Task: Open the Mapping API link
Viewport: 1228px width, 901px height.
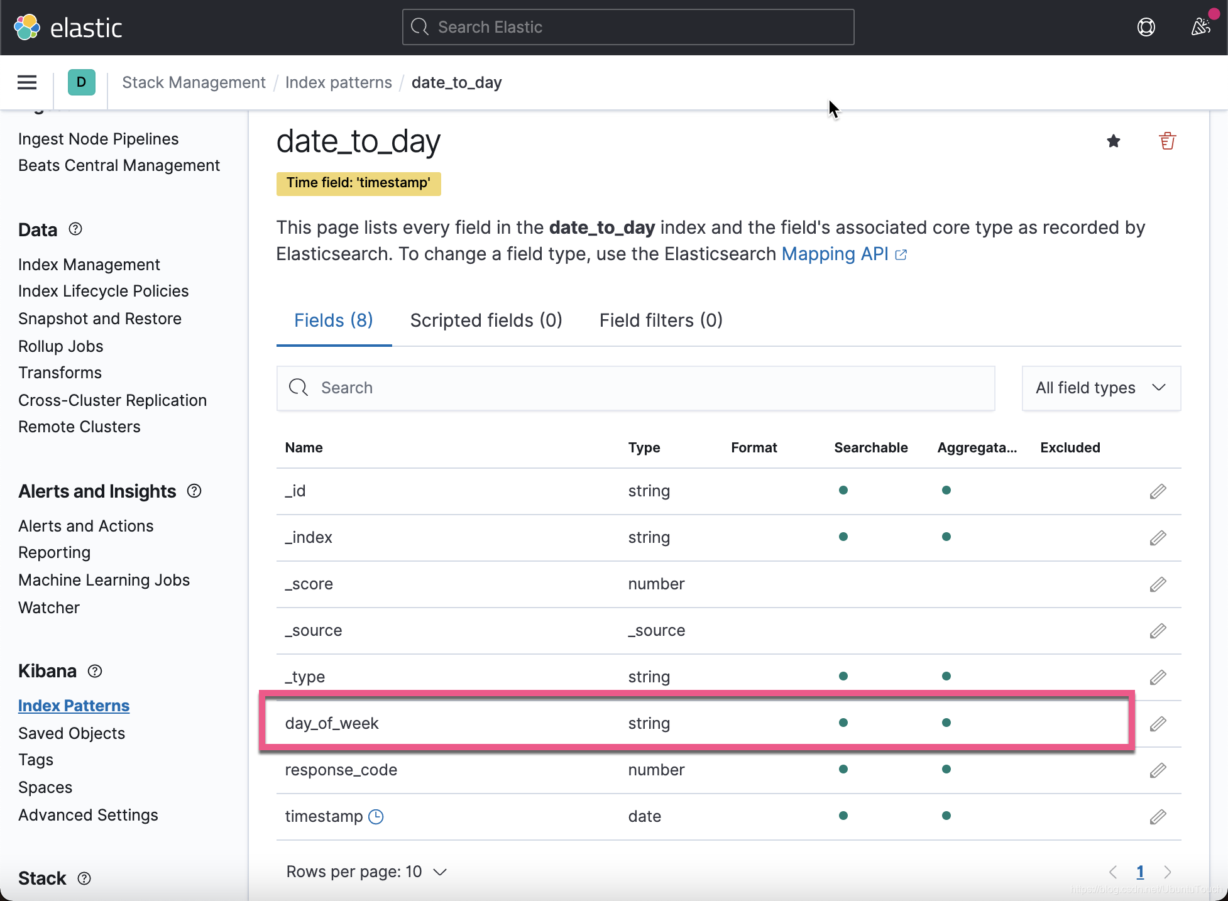Action: tap(835, 254)
